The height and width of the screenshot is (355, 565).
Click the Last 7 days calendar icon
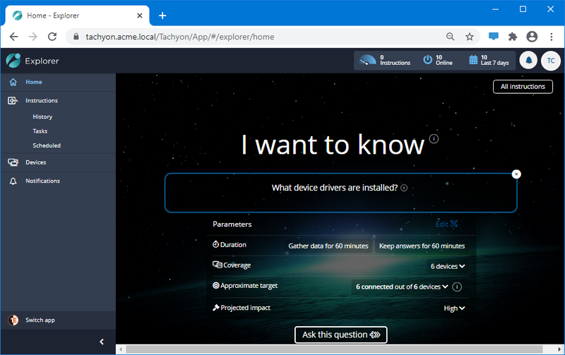point(473,60)
